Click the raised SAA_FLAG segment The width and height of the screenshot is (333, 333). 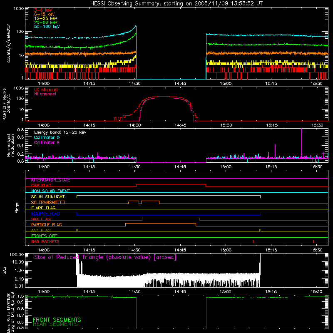(x=171, y=218)
